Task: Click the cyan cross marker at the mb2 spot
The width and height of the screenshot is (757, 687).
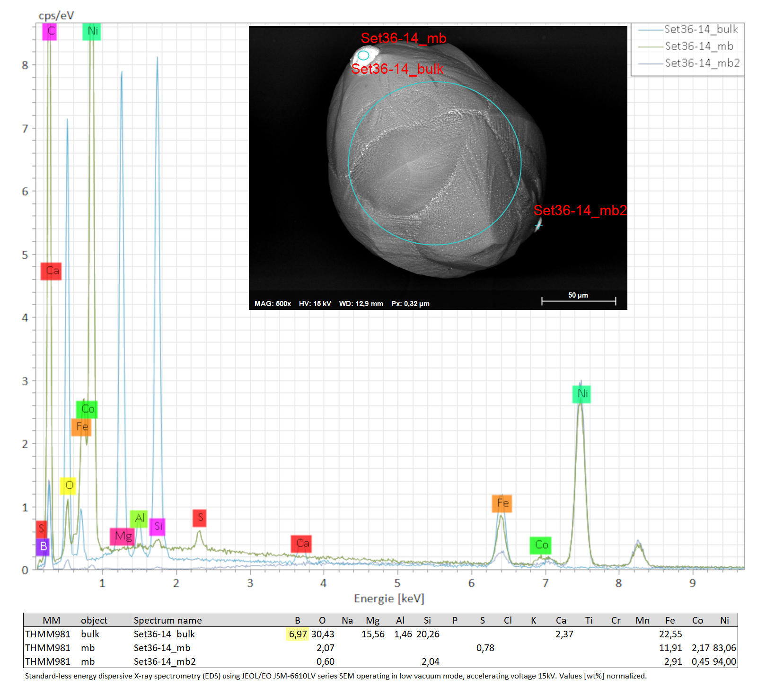Action: pyautogui.click(x=538, y=226)
